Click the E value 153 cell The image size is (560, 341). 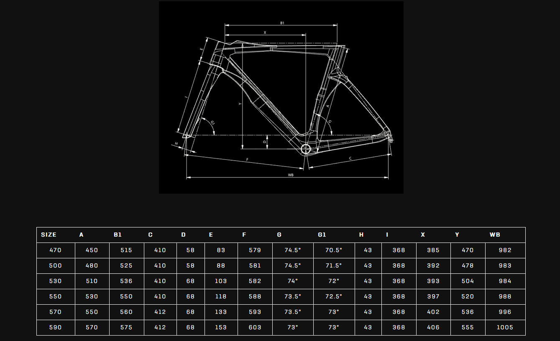[x=221, y=328]
